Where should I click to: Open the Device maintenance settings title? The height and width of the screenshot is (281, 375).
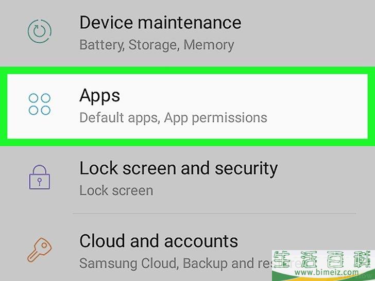pos(160,23)
